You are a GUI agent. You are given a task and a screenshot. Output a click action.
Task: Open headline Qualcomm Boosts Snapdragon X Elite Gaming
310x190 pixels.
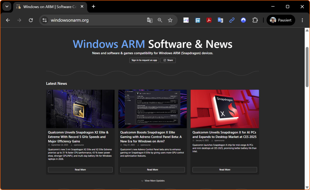(151, 137)
